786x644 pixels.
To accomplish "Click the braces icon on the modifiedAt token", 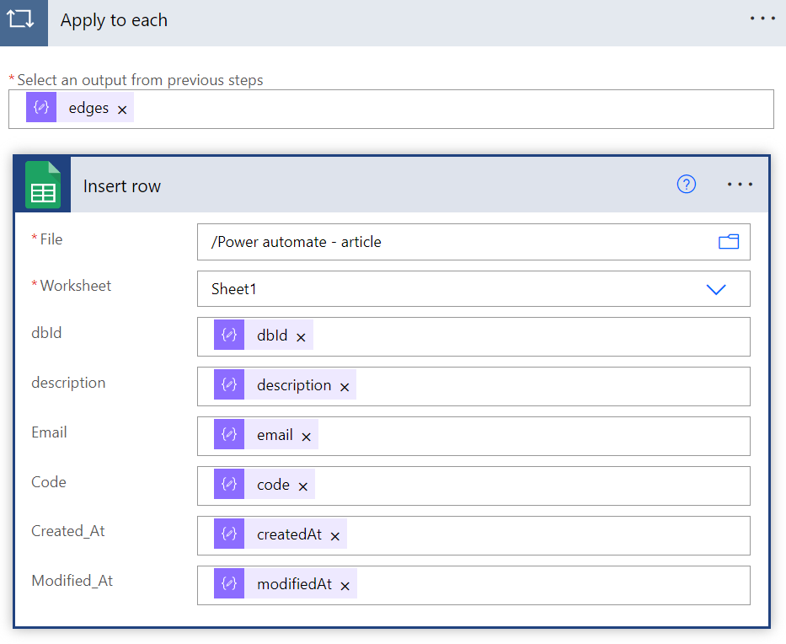I will (228, 583).
